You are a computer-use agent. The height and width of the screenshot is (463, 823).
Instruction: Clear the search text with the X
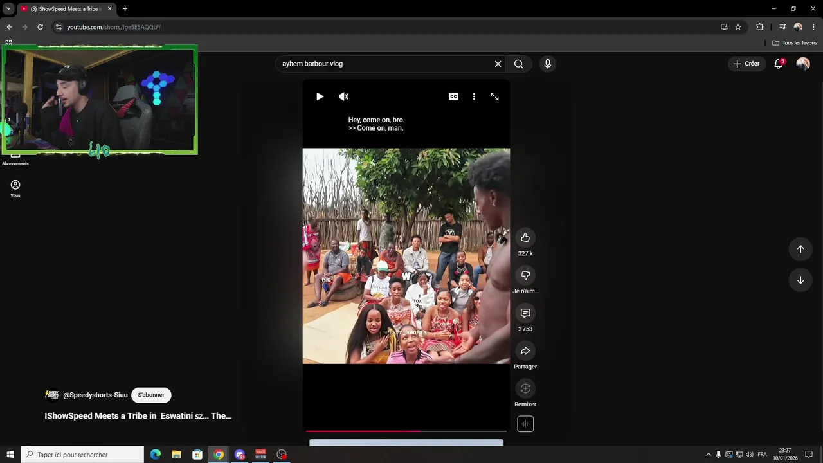coord(498,64)
